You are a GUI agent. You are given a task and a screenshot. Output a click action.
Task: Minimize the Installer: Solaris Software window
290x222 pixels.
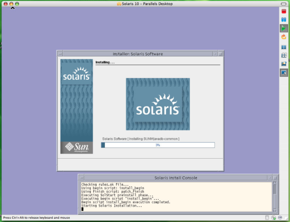(x=215, y=54)
